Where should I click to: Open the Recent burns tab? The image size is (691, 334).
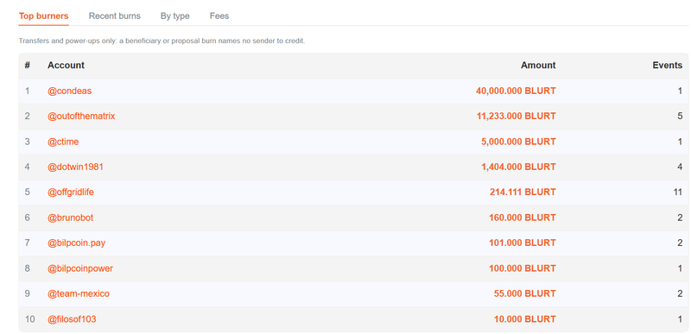click(x=115, y=16)
